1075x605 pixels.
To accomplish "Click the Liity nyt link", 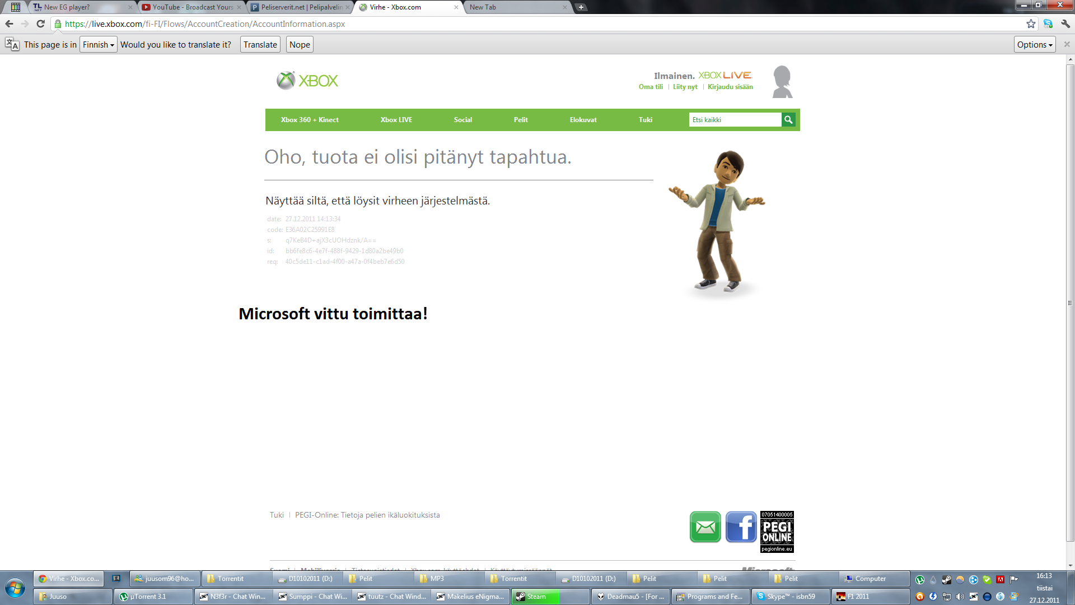I will click(x=685, y=87).
